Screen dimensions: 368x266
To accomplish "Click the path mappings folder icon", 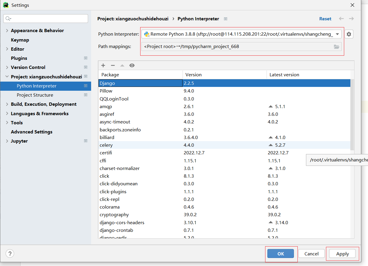I will click(337, 47).
